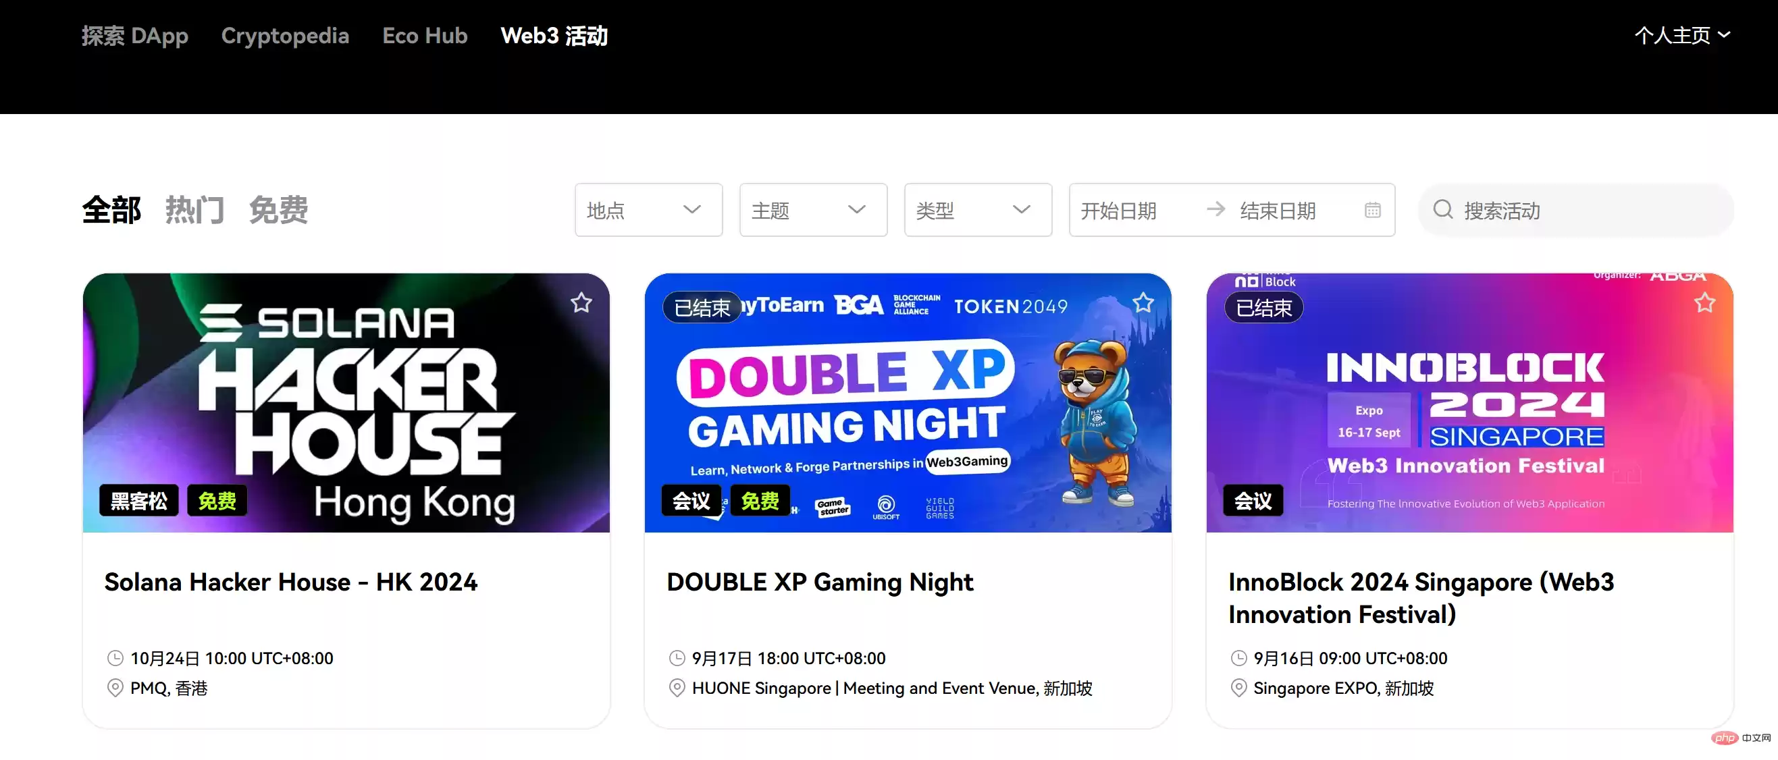Image resolution: width=1778 pixels, height=760 pixels.
Task: Go to Cryptopedia in top navigation
Action: [285, 36]
